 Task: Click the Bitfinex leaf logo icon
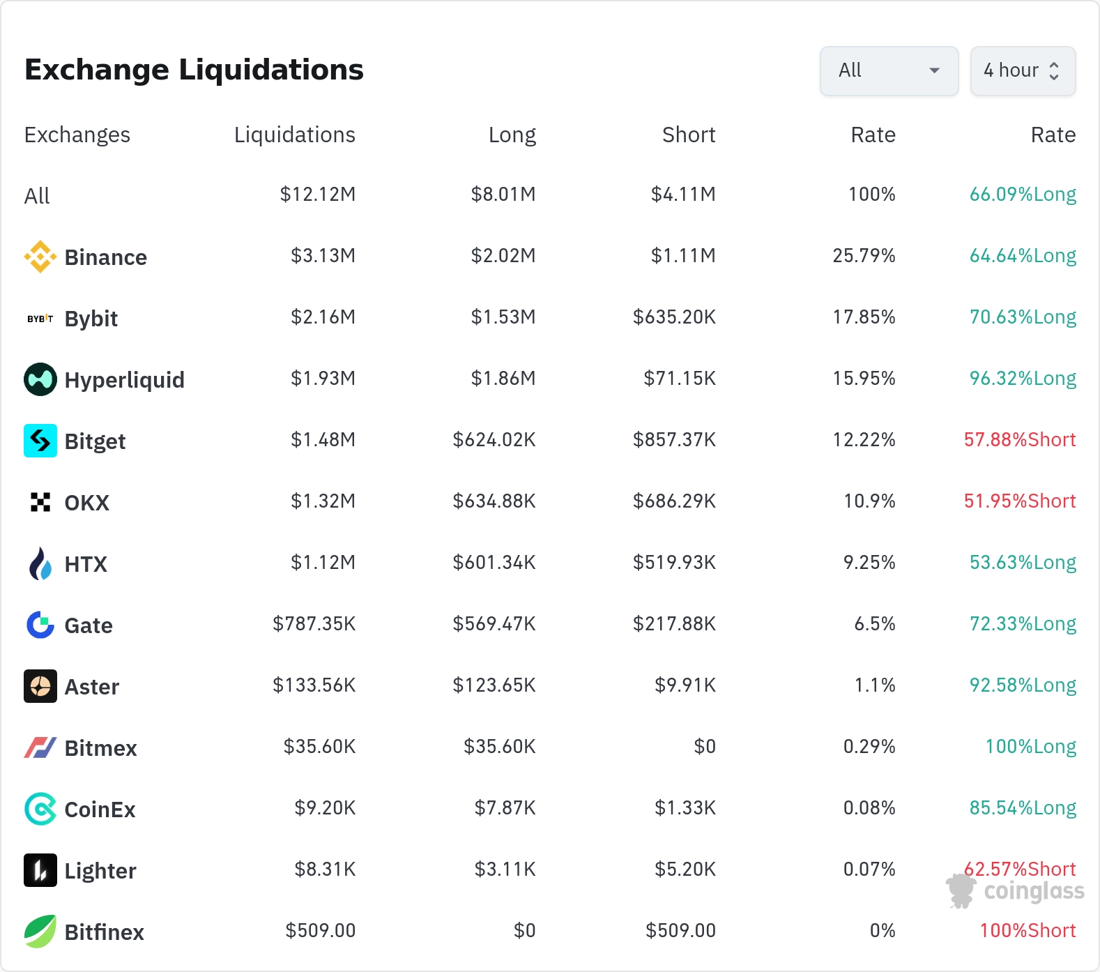pos(40,932)
